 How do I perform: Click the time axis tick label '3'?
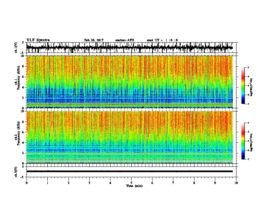point(89,183)
